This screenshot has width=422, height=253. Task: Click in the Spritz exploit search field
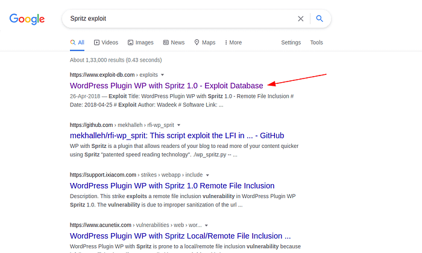click(180, 19)
